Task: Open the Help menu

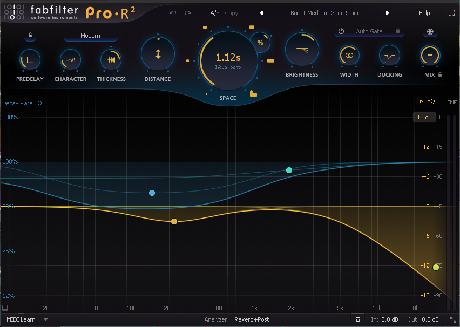Action: pyautogui.click(x=424, y=13)
